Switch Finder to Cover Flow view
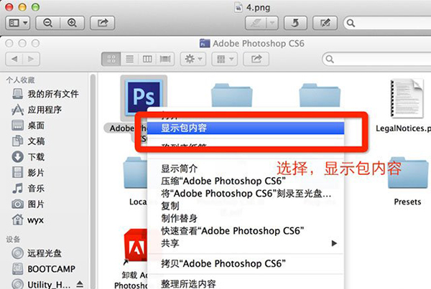This screenshot has width=431, height=289. tap(165, 59)
